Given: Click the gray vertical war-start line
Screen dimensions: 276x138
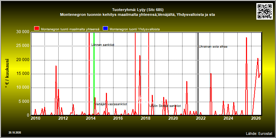Looking at the screenshot, I should [x=198, y=74].
